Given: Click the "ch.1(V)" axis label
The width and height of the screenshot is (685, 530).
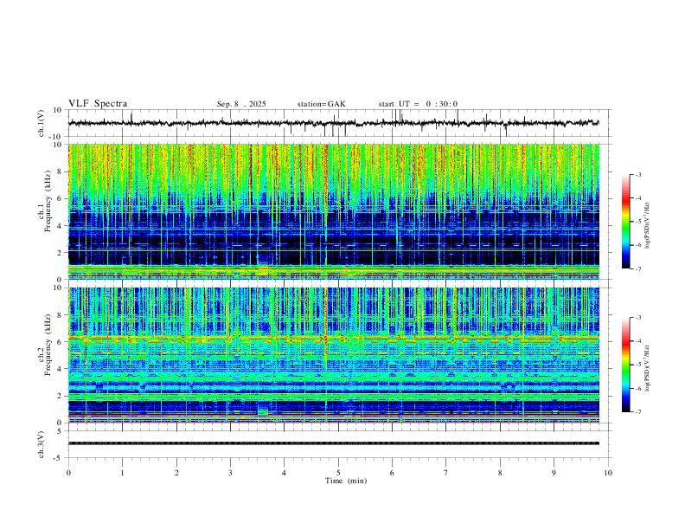Looking at the screenshot, I should pos(42,123).
